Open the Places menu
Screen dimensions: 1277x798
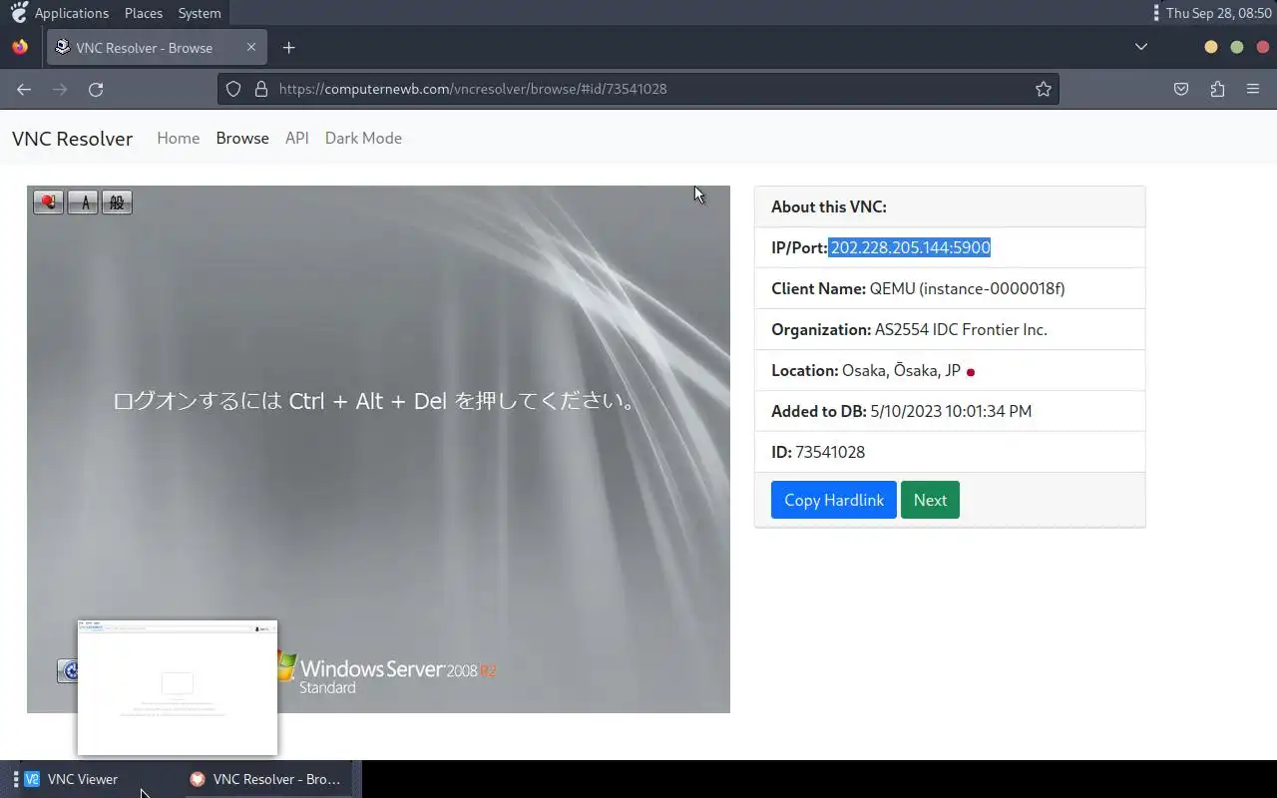tap(144, 13)
